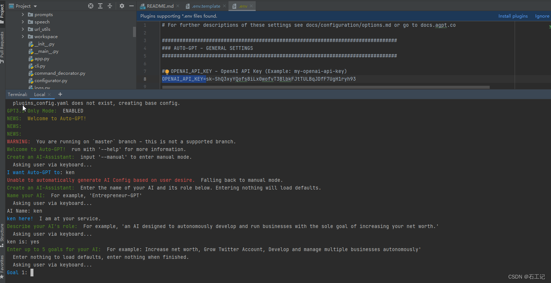Click the Install plugins link
Image resolution: width=551 pixels, height=283 pixels.
(513, 16)
